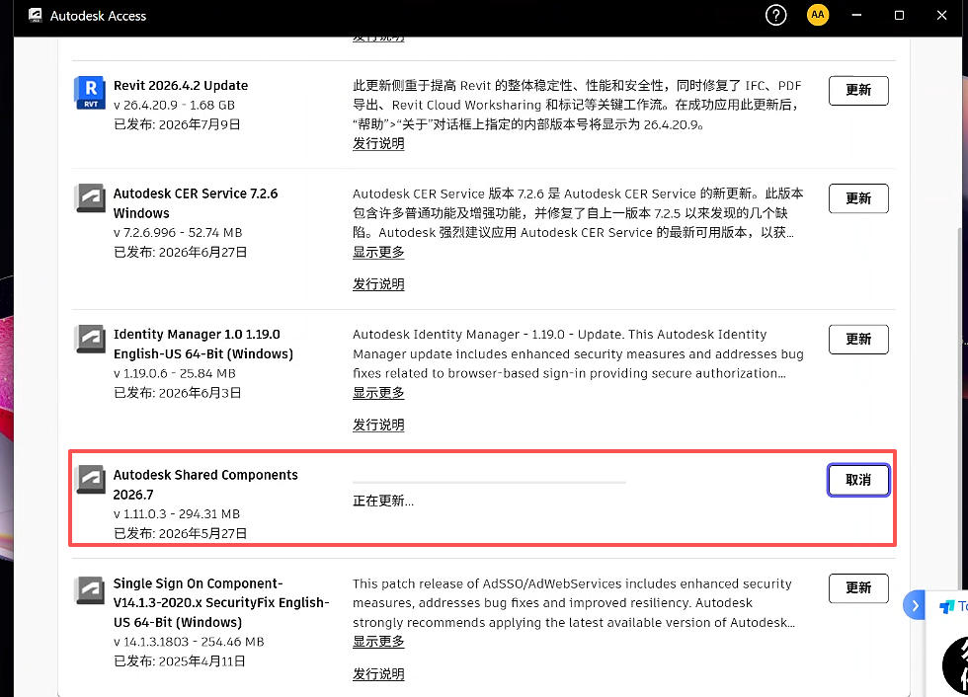This screenshot has height=697, width=968.
Task: Click the Revit RVT product icon
Action: pos(90,93)
